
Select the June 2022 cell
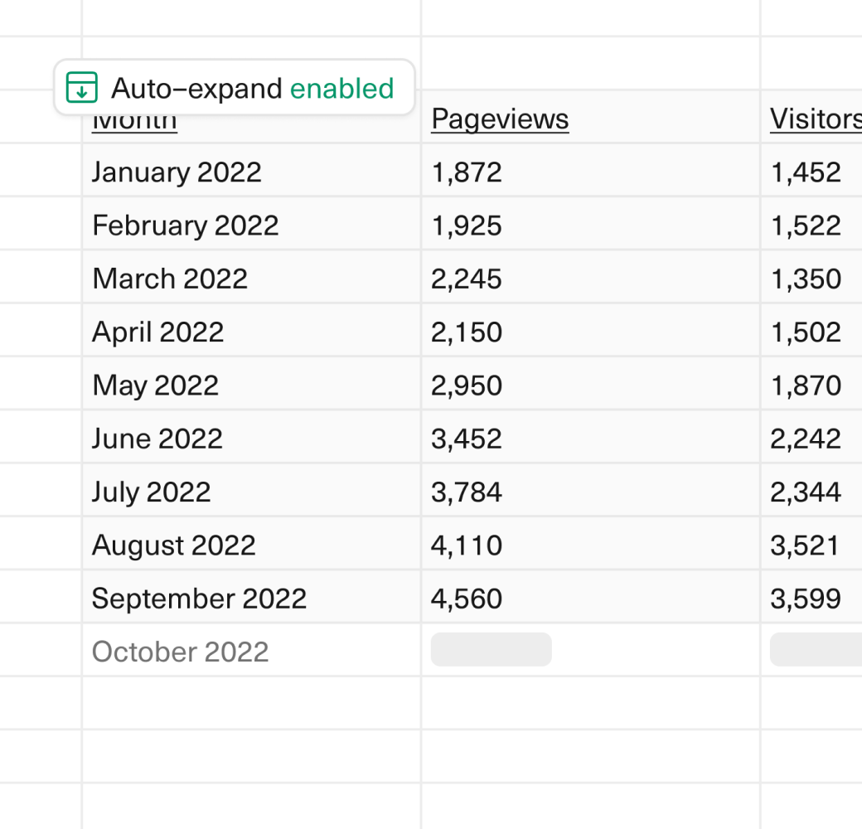pos(157,439)
